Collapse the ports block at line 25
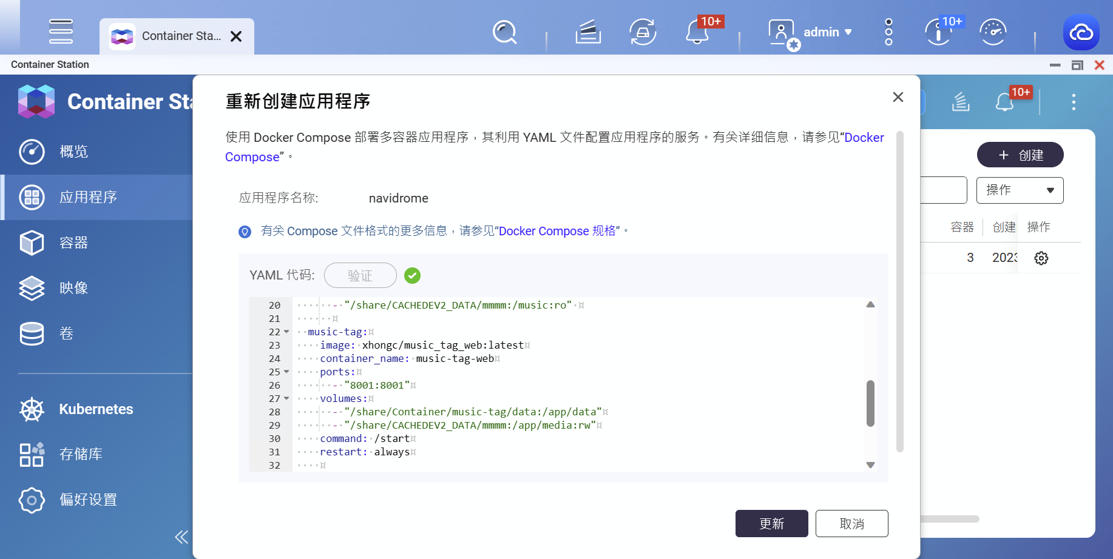The height and width of the screenshot is (559, 1113). pos(286,372)
